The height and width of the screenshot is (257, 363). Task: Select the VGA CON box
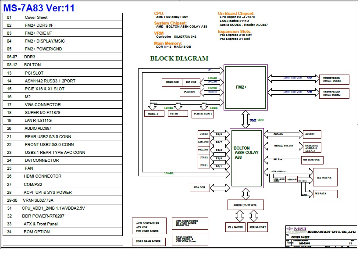pos(200,187)
